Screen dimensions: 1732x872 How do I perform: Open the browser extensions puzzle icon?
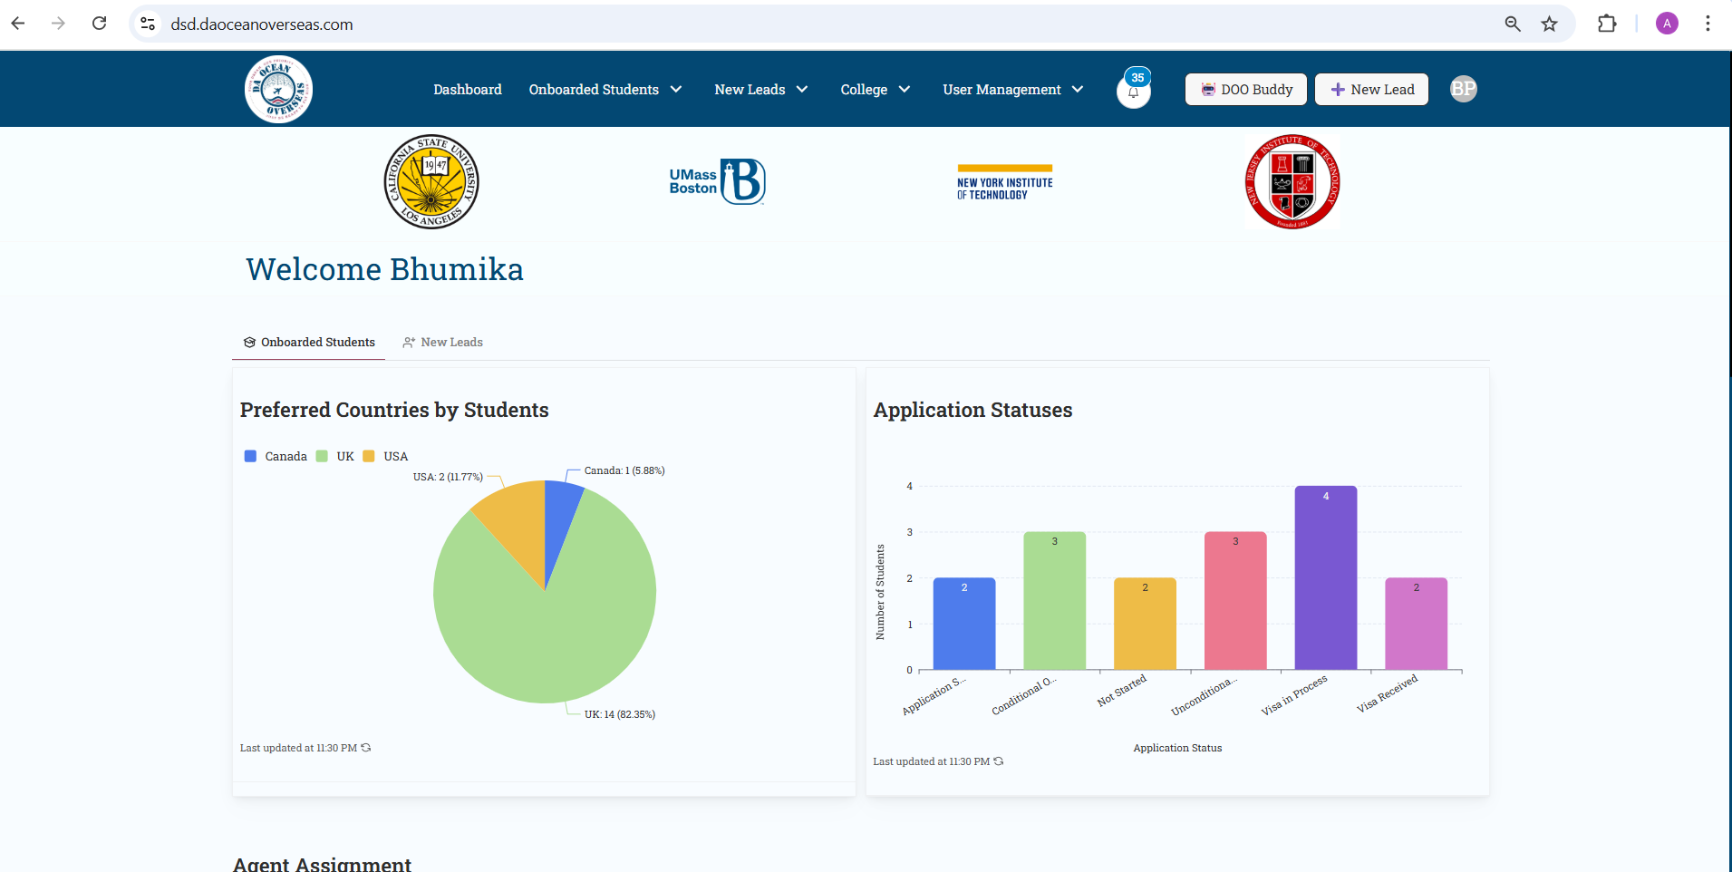point(1607,24)
